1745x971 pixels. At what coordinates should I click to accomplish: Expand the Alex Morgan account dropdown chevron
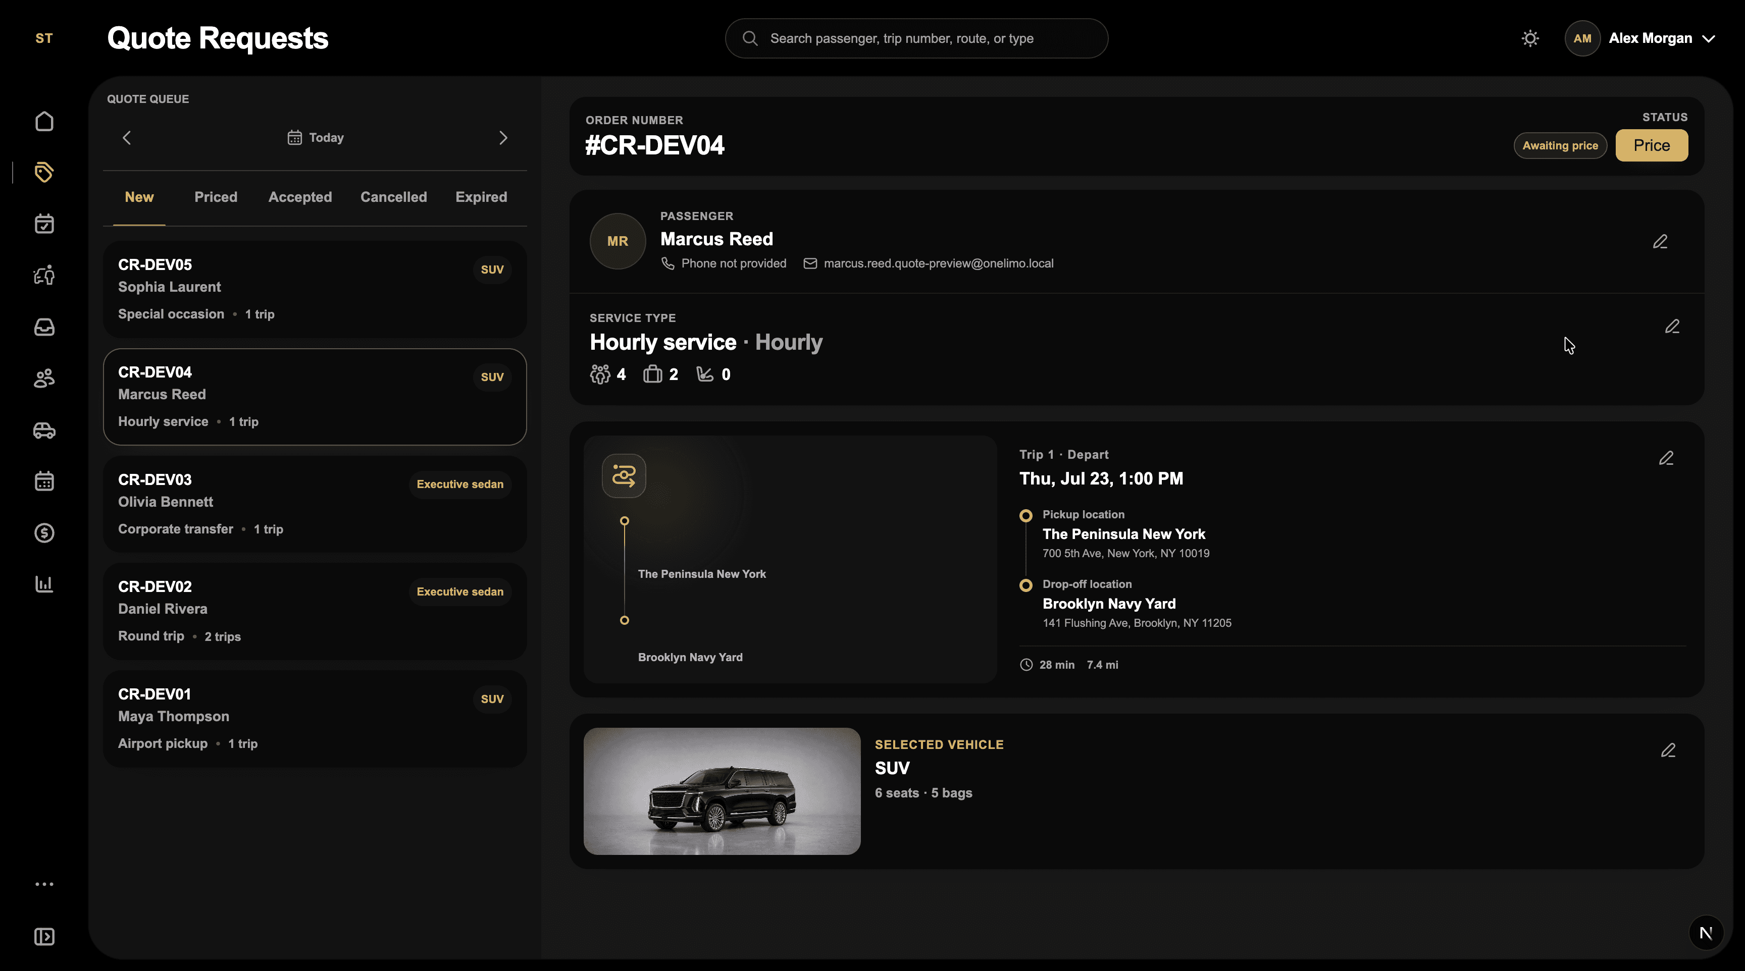coord(1709,38)
